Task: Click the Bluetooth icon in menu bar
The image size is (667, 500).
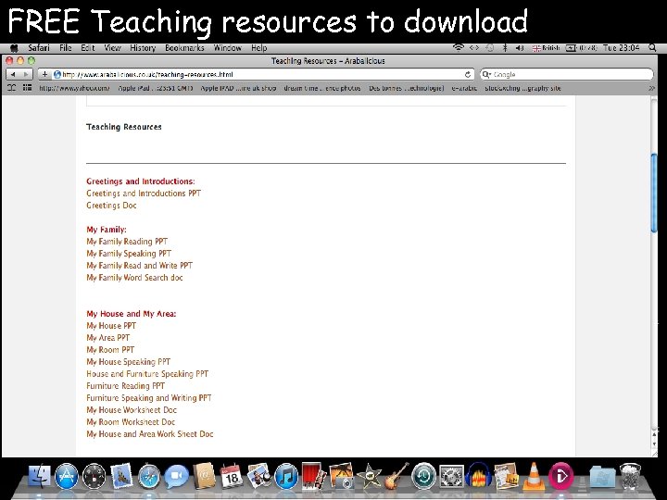Action: [x=505, y=47]
